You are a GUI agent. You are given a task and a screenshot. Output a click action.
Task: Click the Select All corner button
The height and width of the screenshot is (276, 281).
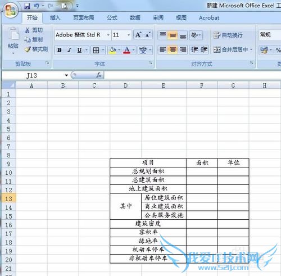pos(9,85)
